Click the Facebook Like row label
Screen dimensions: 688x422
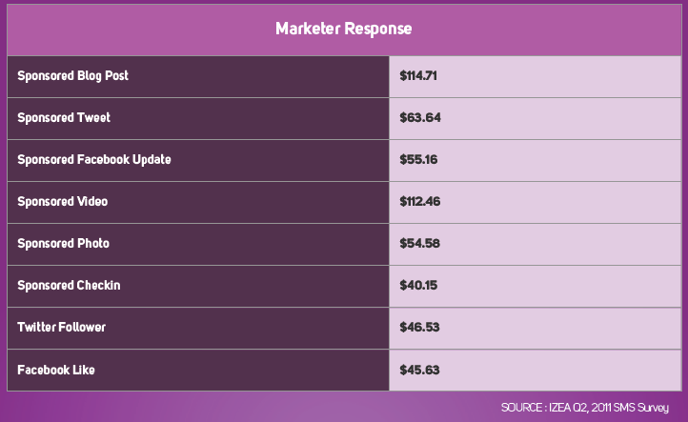coord(56,370)
